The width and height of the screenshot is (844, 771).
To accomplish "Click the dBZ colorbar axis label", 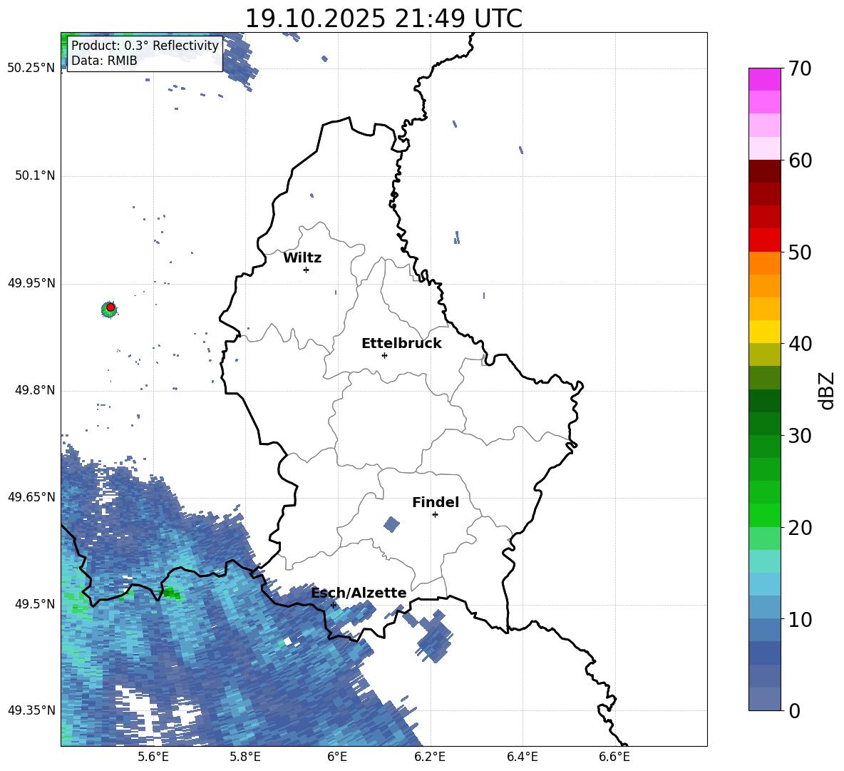I will coord(826,390).
